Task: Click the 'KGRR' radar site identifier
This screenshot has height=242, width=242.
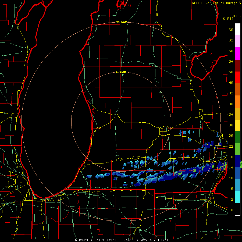Action: [x=128, y=240]
